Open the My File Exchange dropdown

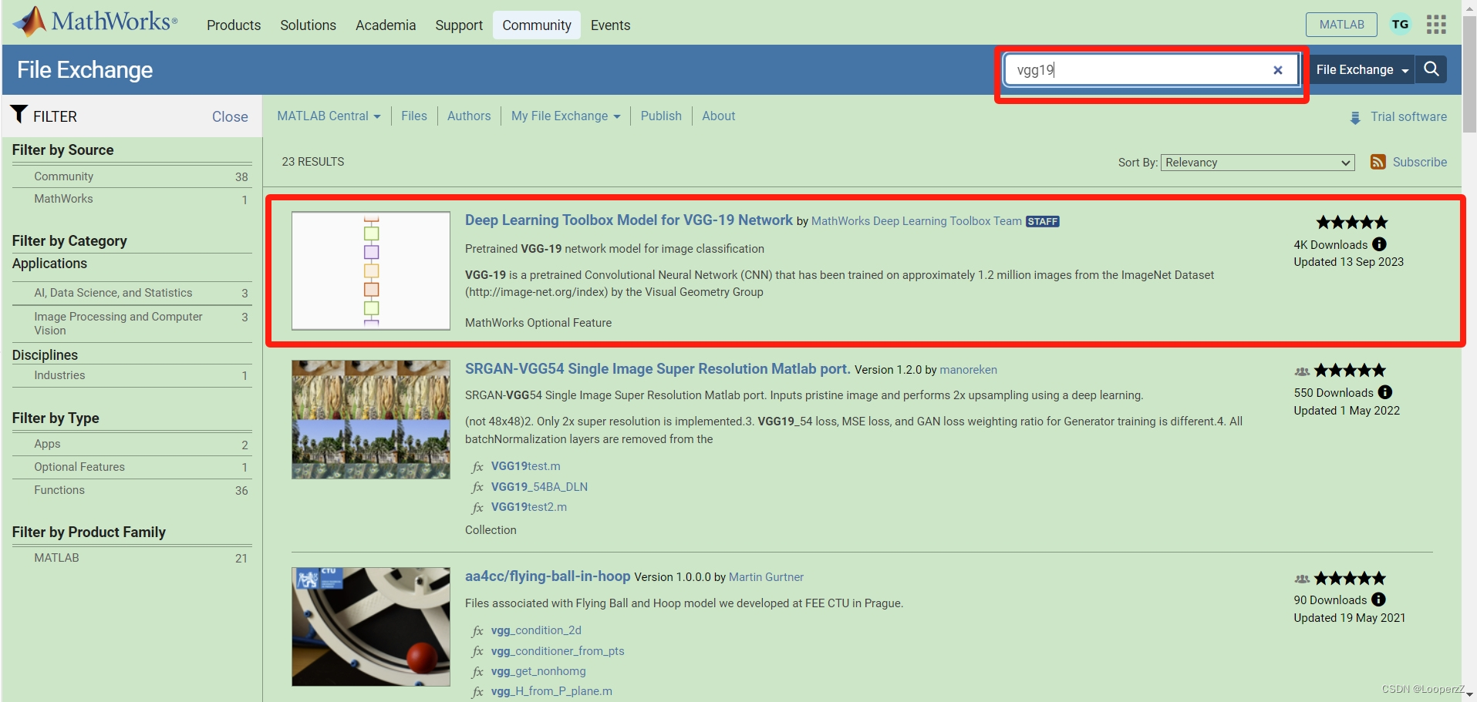(565, 116)
